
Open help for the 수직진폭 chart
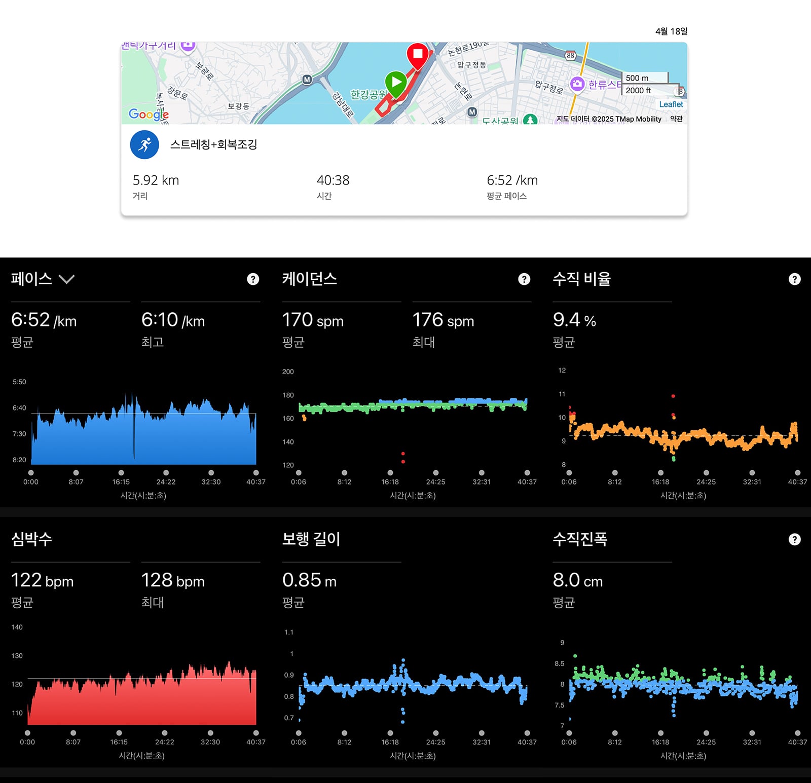795,540
